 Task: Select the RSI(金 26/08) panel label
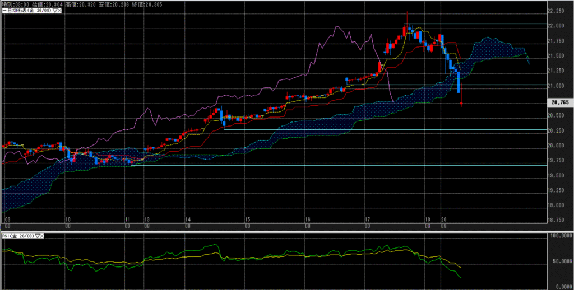click(18, 237)
